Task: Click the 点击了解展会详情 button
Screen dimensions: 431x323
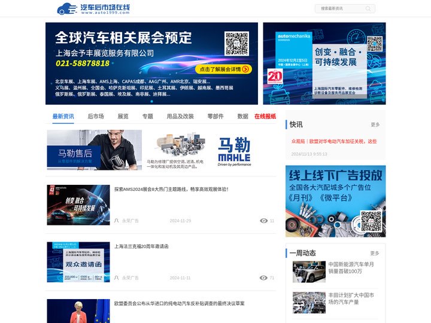Action: (223, 69)
